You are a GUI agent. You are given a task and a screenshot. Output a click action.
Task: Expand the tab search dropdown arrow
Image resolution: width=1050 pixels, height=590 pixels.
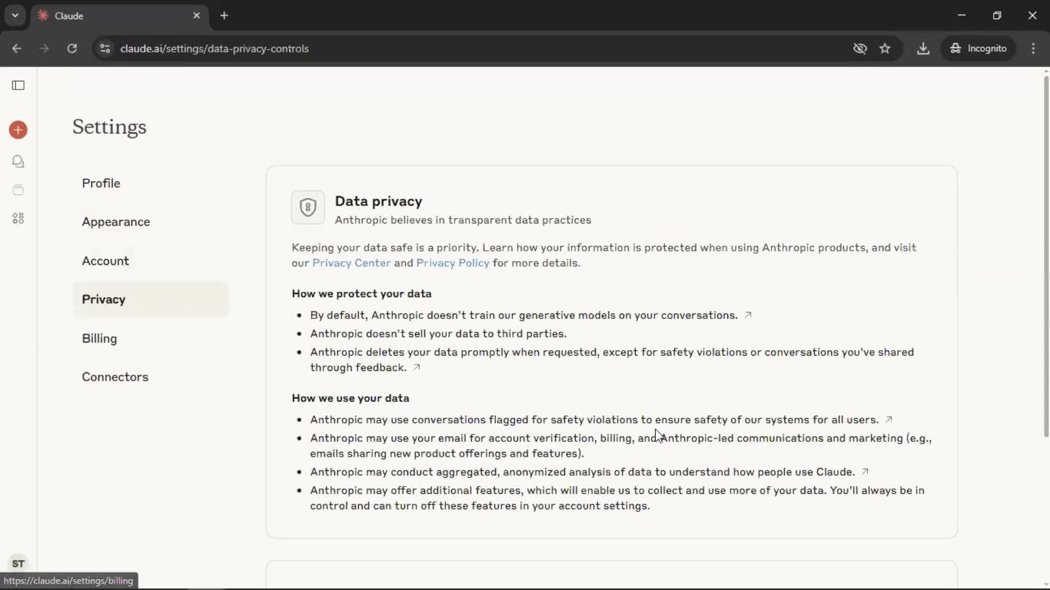[x=15, y=16]
